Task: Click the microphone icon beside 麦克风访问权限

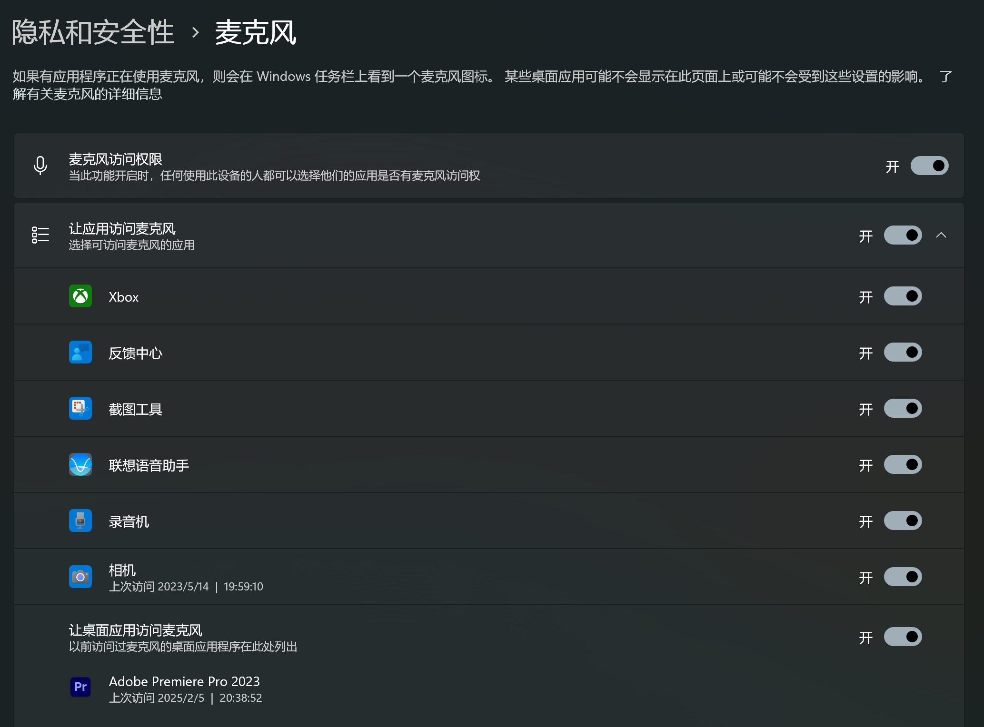Action: pyautogui.click(x=40, y=166)
